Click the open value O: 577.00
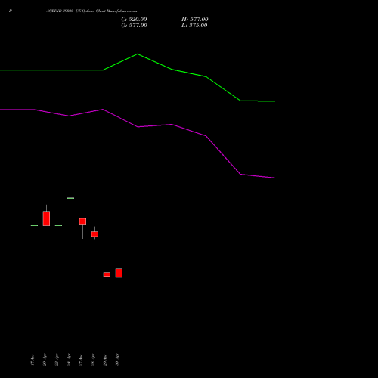The image size is (378, 378). click(134, 26)
